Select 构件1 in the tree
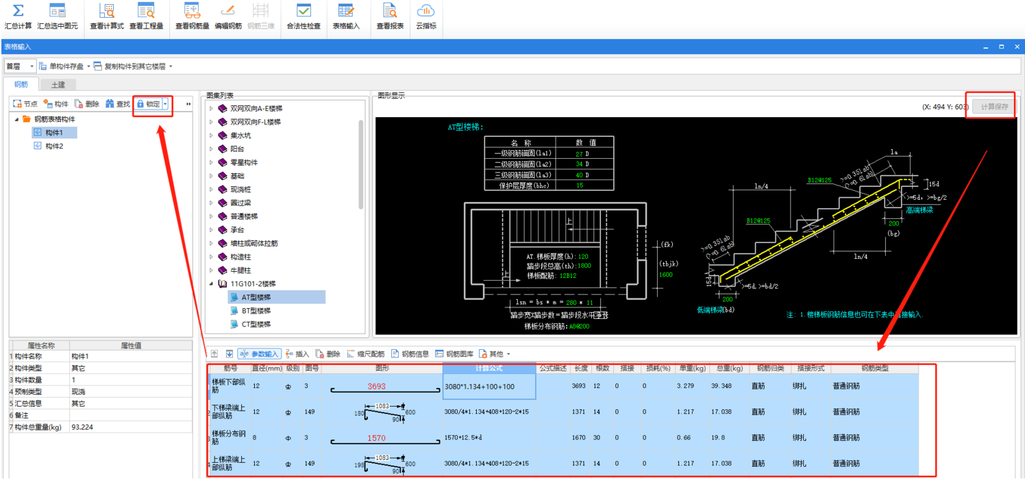1025x486 pixels. pyautogui.click(x=54, y=133)
